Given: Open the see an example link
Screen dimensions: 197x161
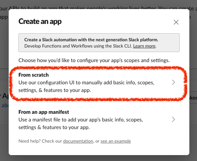Looking at the screenshot, I should pos(116,141).
